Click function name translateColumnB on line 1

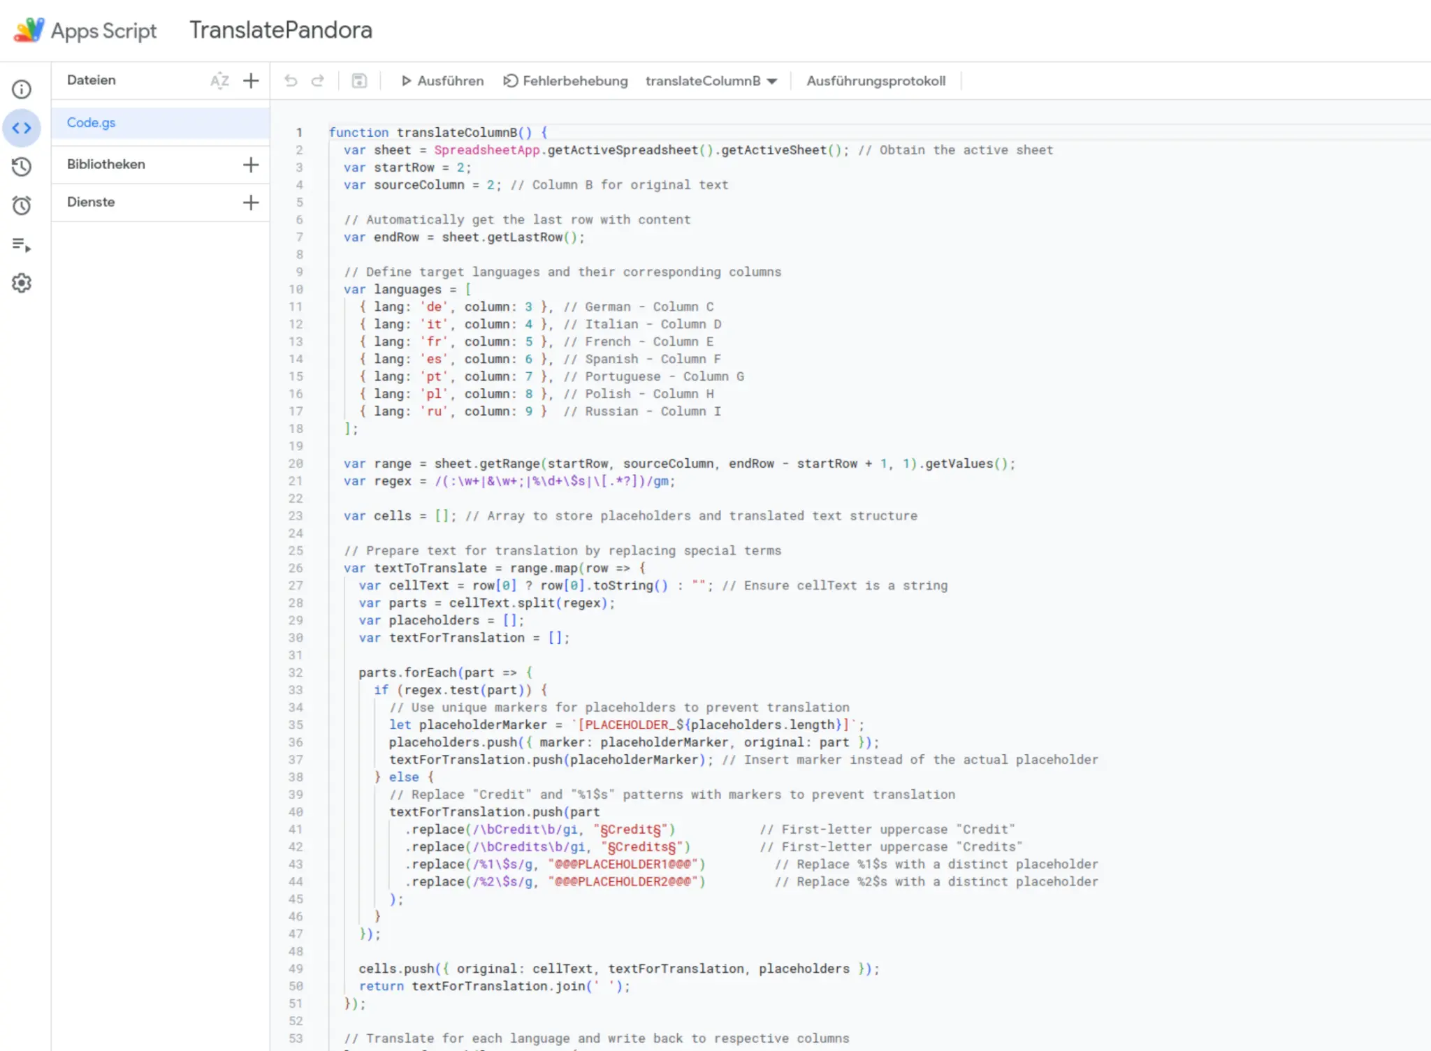click(x=457, y=133)
